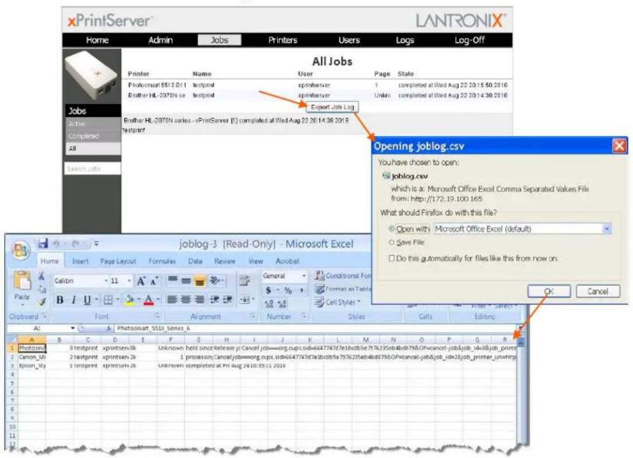Click the Export Job Log button
The width and height of the screenshot is (633, 458).
pyautogui.click(x=332, y=107)
